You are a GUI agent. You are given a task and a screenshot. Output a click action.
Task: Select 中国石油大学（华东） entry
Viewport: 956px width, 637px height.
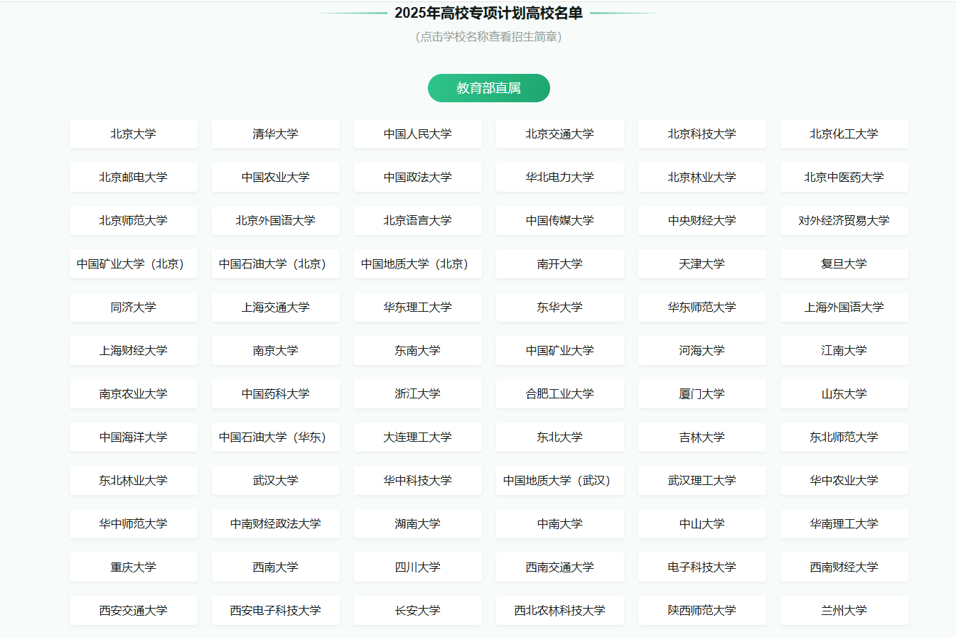275,437
